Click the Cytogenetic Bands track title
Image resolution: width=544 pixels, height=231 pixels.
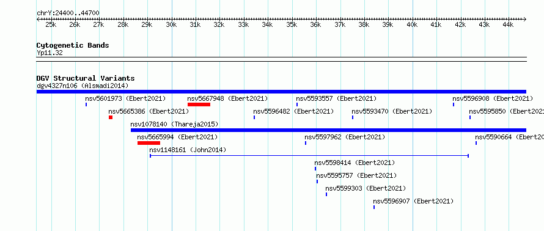pos(73,45)
